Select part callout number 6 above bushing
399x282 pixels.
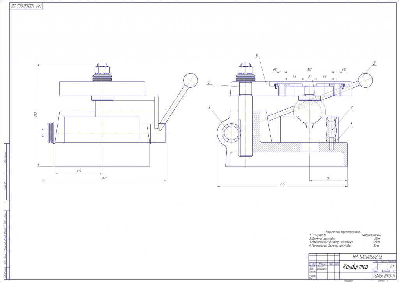point(309,77)
